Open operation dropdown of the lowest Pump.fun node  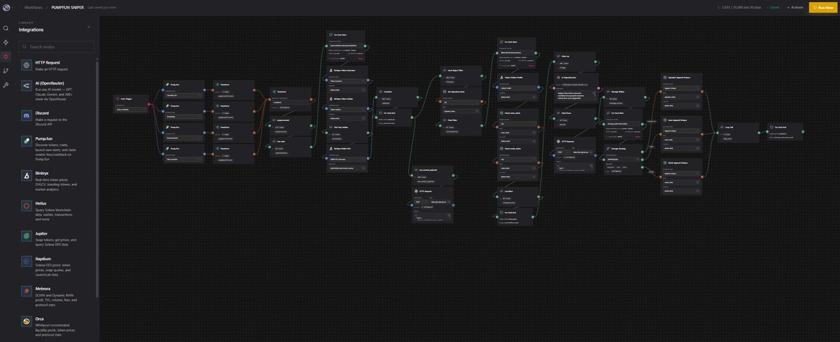[x=183, y=159]
